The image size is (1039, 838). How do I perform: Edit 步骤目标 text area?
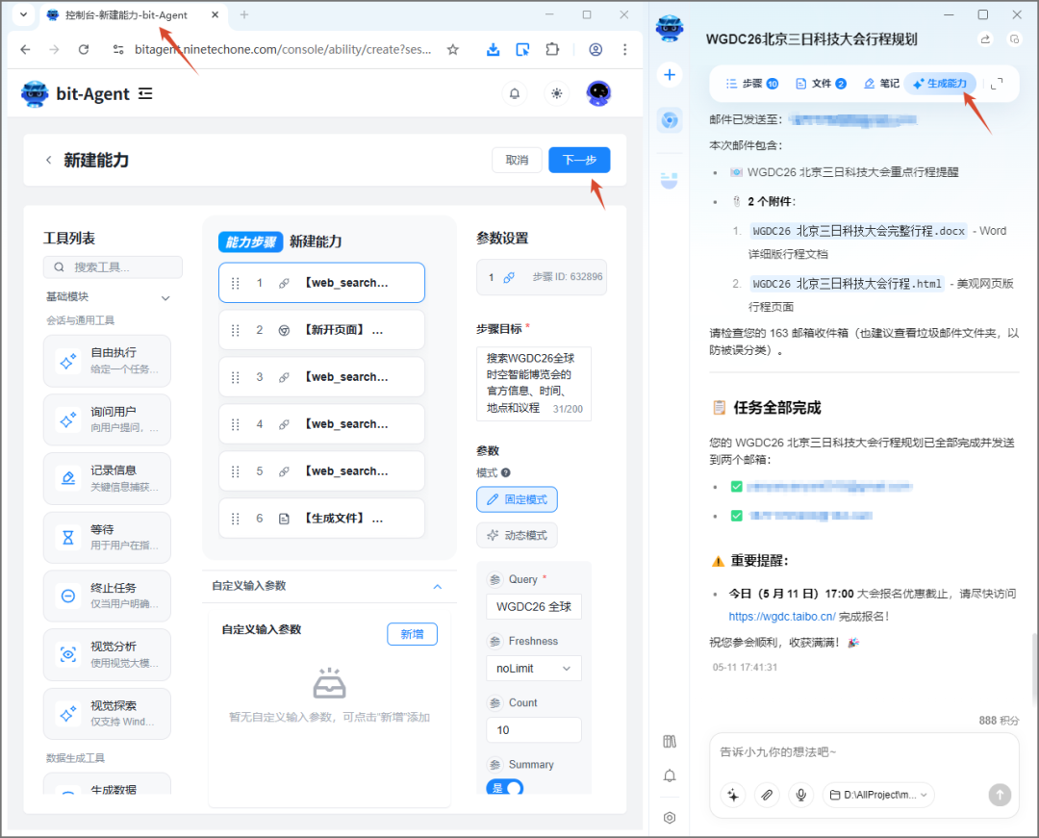click(533, 384)
